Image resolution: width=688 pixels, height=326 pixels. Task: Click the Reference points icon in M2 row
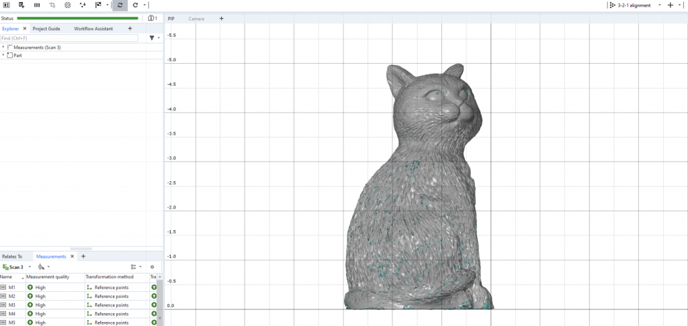pos(89,296)
